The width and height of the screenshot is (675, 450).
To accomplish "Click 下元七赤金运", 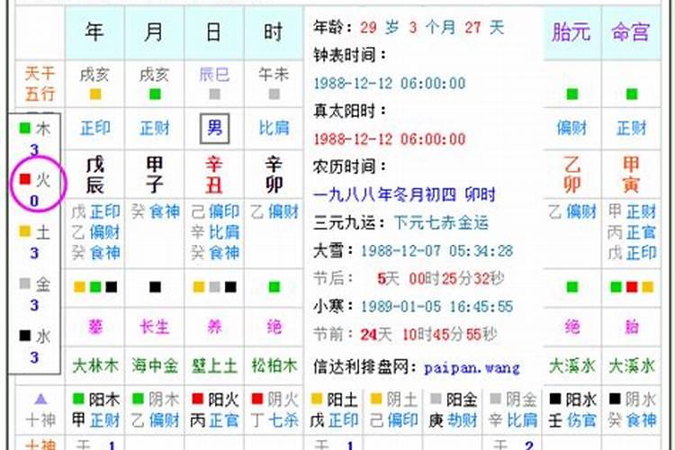I will tap(441, 223).
